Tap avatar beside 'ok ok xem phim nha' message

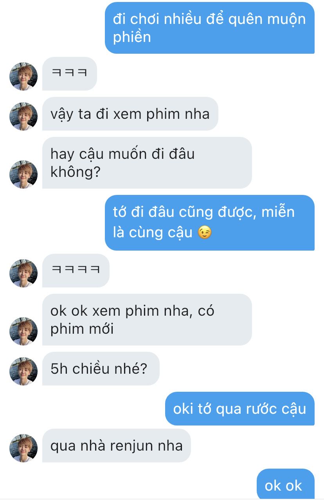pos(23,331)
